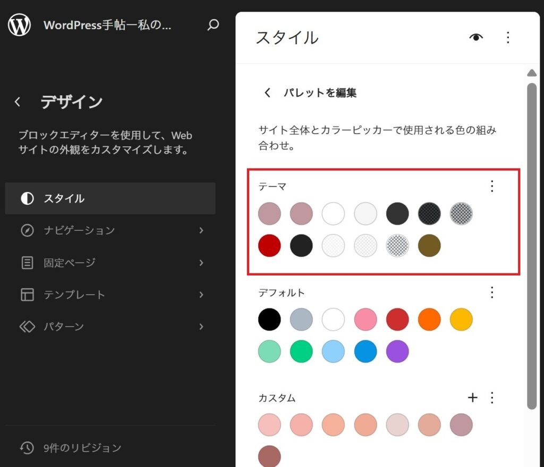Select the second mauve theme swatch
Screen dimensions: 544x467
pos(301,214)
